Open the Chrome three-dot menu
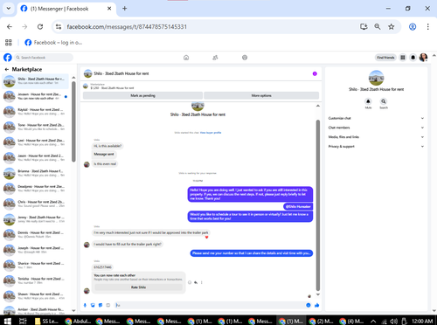 427,27
